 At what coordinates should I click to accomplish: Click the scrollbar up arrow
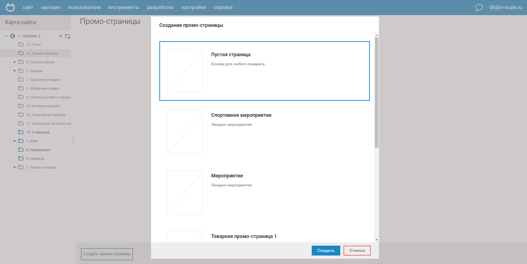click(x=377, y=35)
